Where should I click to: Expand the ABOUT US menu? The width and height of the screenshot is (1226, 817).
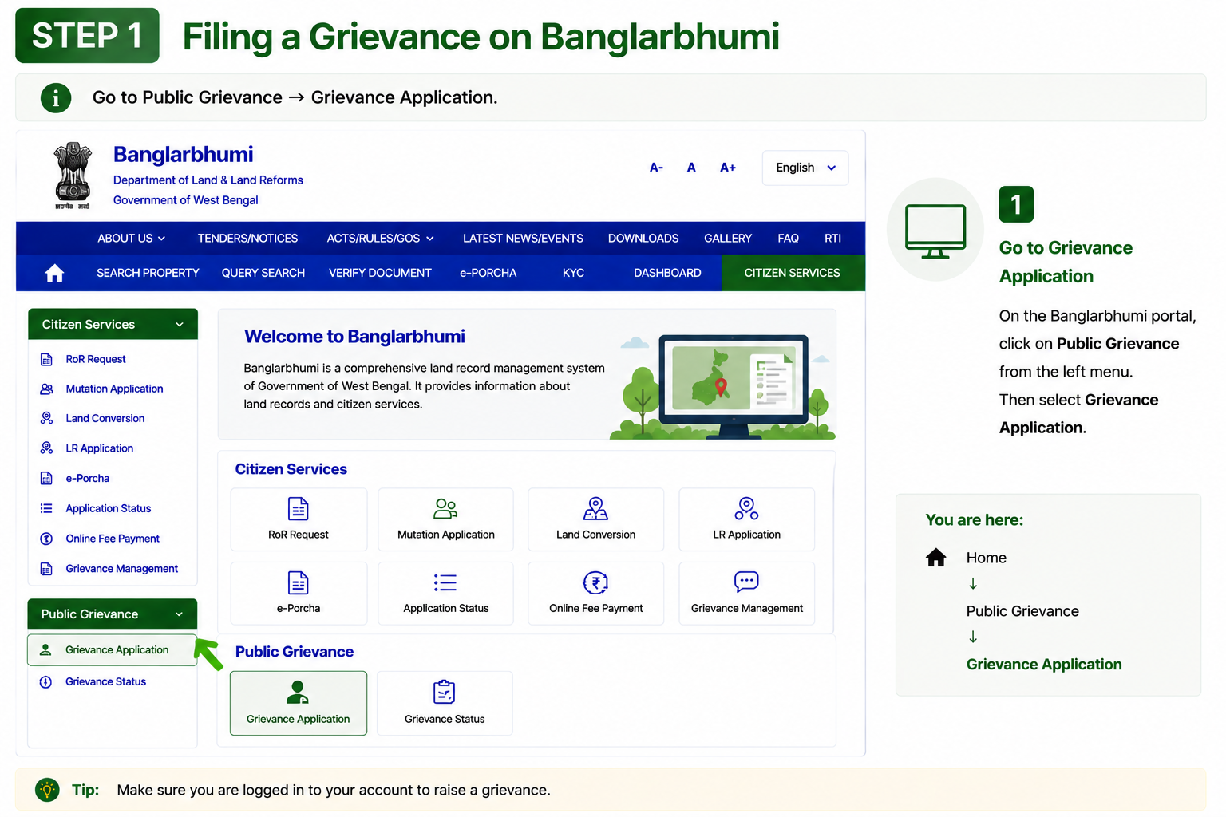131,239
